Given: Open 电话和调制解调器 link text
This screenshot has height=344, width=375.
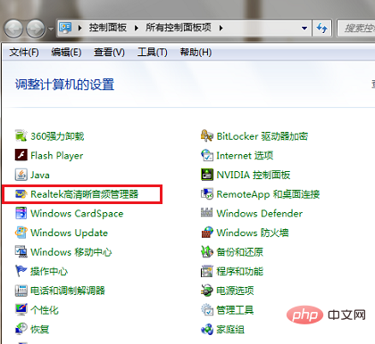Looking at the screenshot, I should [x=68, y=291].
